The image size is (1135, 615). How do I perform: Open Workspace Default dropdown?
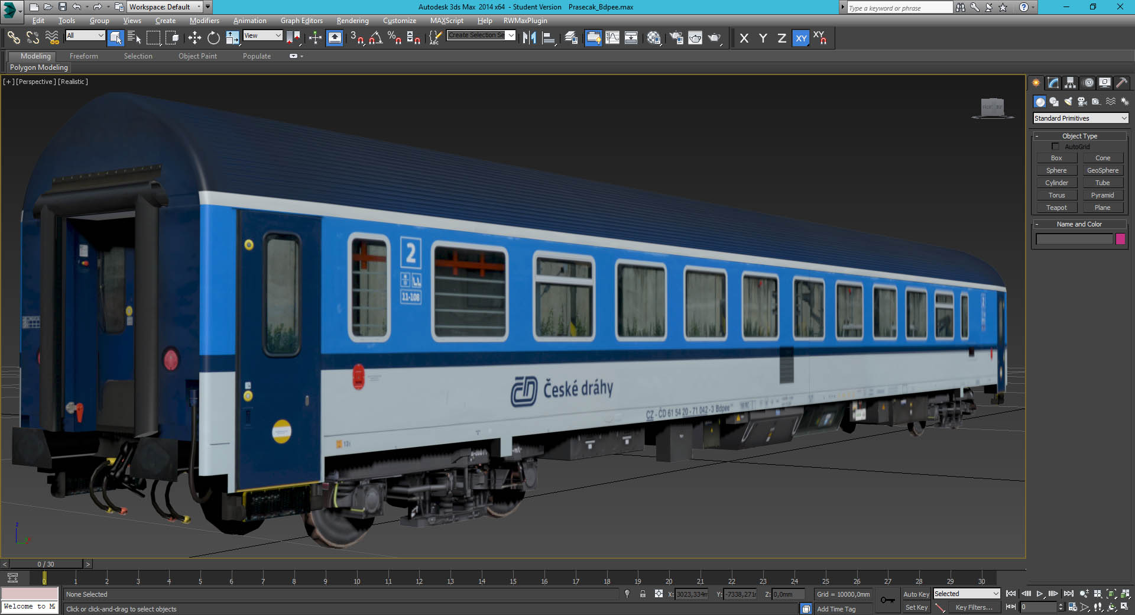[166, 7]
